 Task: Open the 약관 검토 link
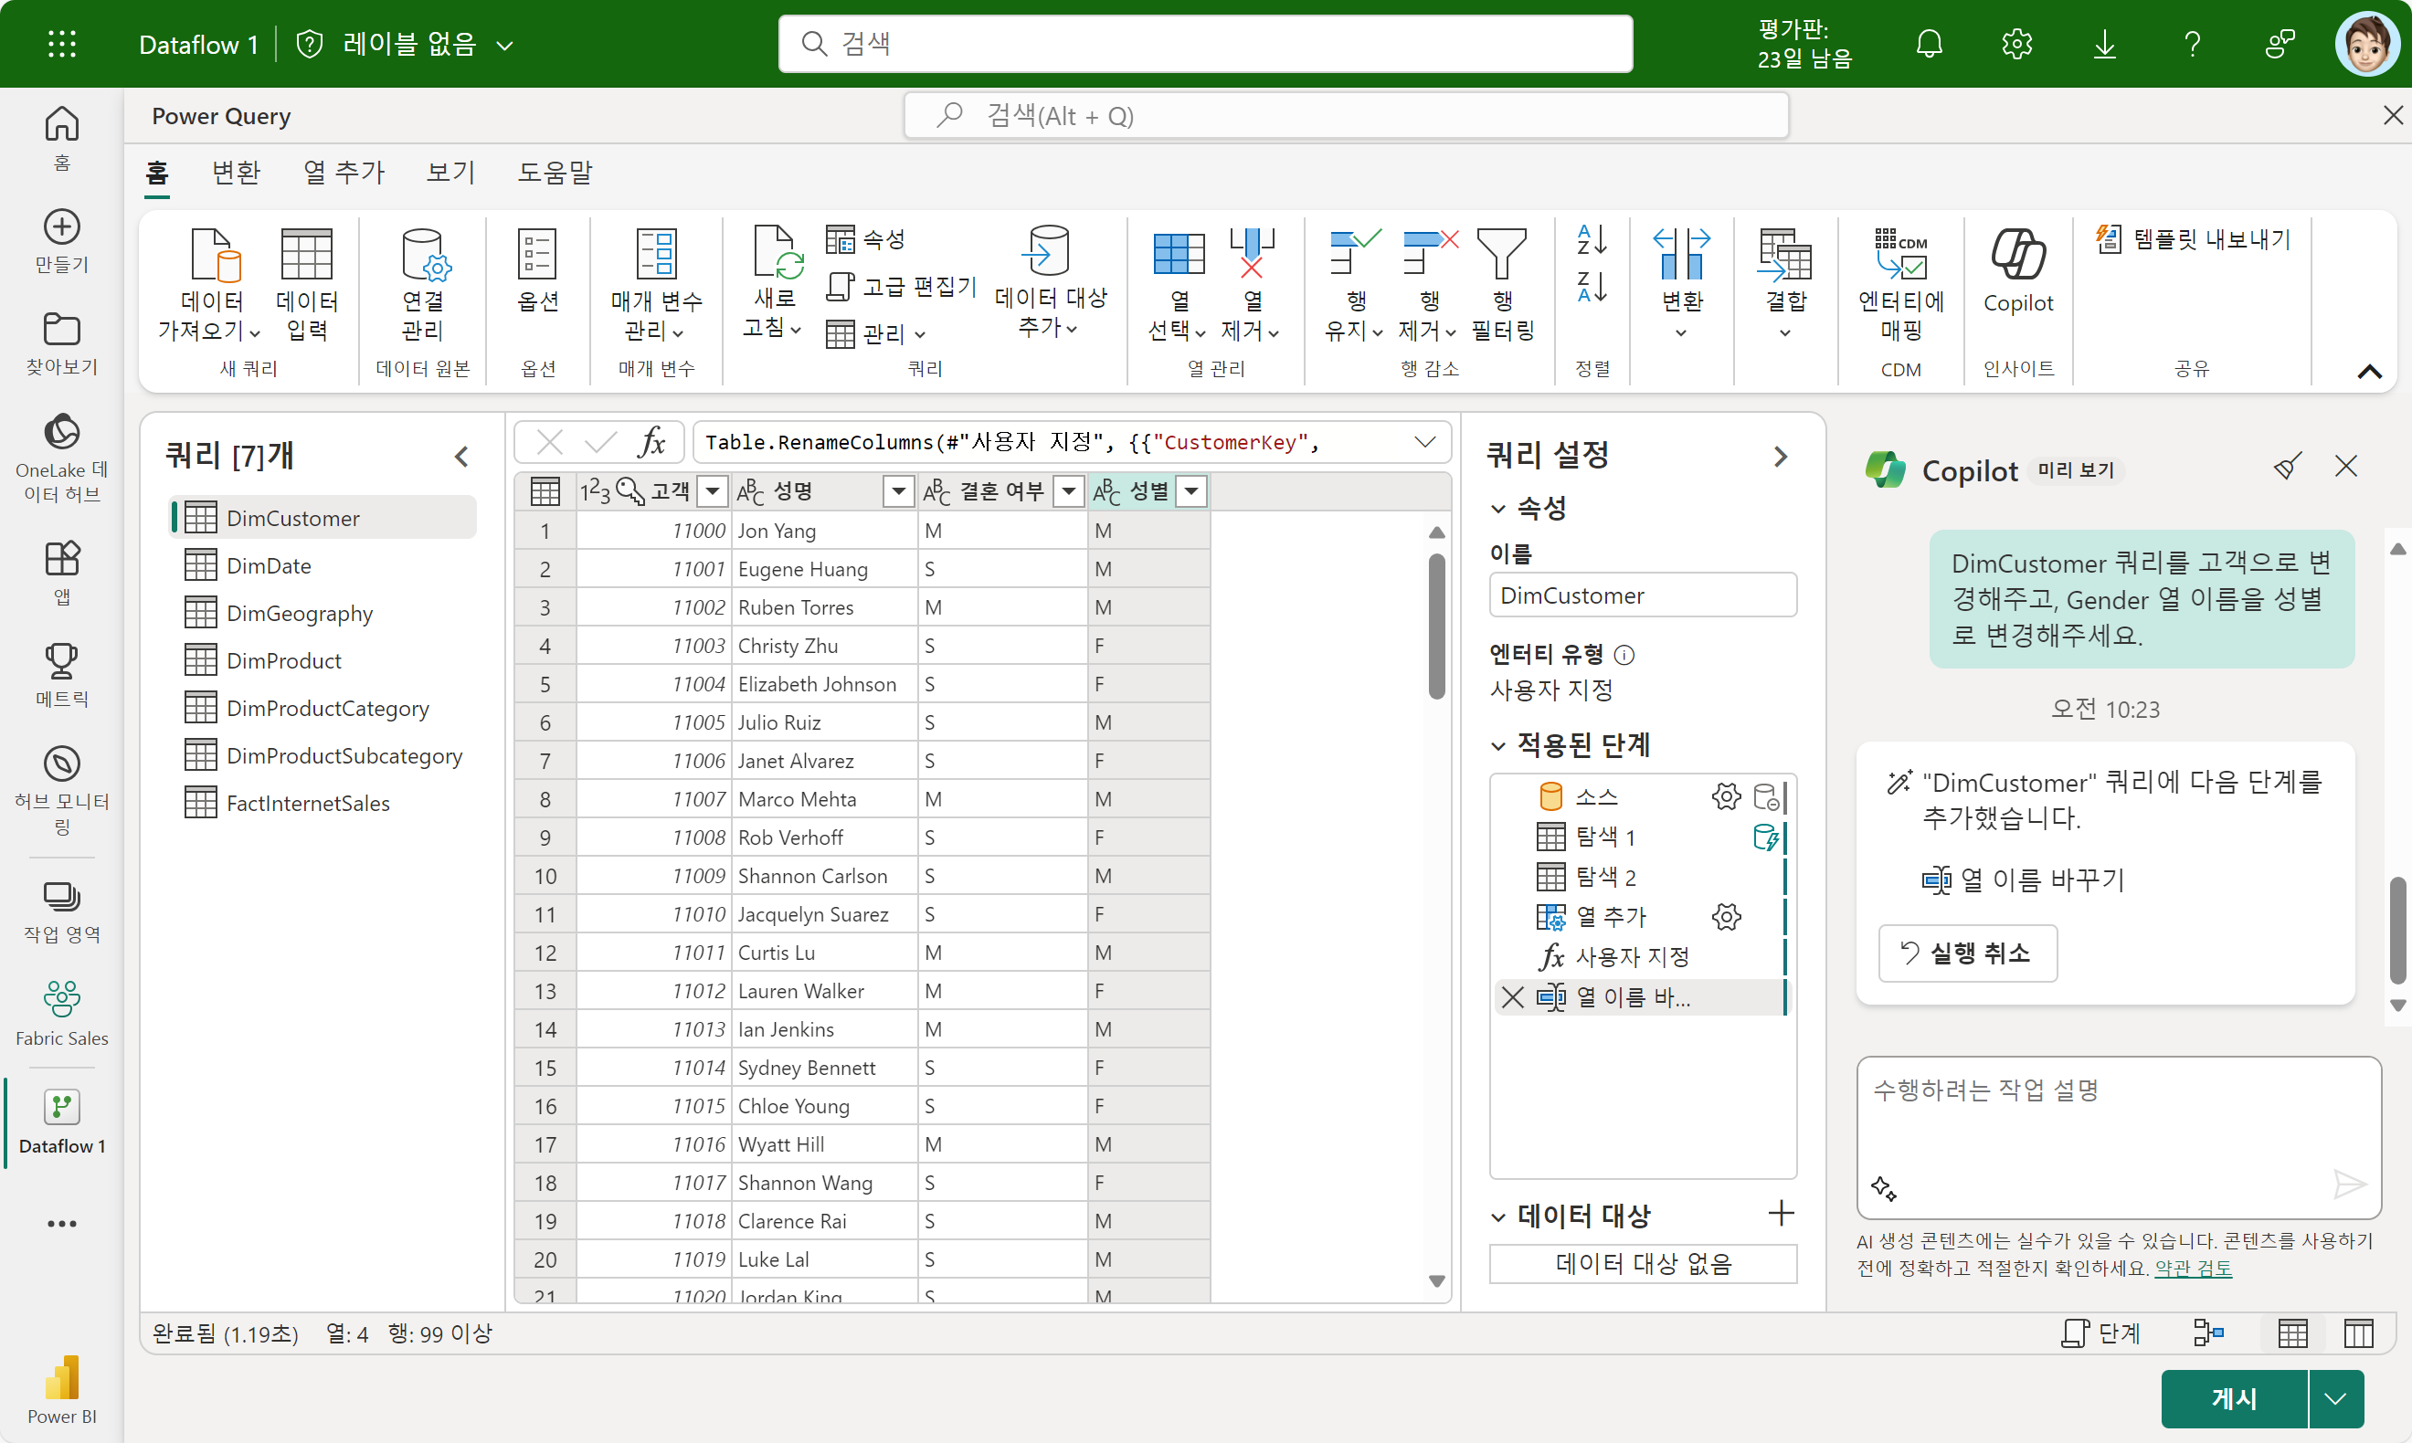point(2192,1268)
